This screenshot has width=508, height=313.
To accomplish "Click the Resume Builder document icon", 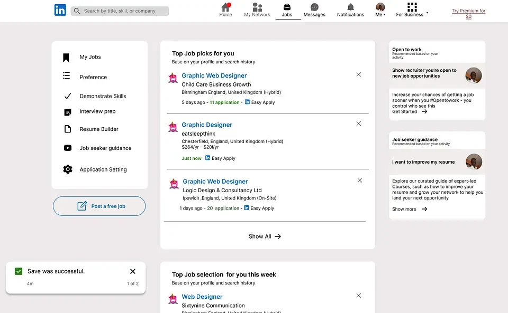I will tap(67, 129).
